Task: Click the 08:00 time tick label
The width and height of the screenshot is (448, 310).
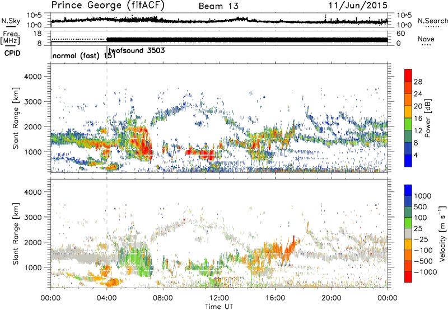Action: pos(163,298)
